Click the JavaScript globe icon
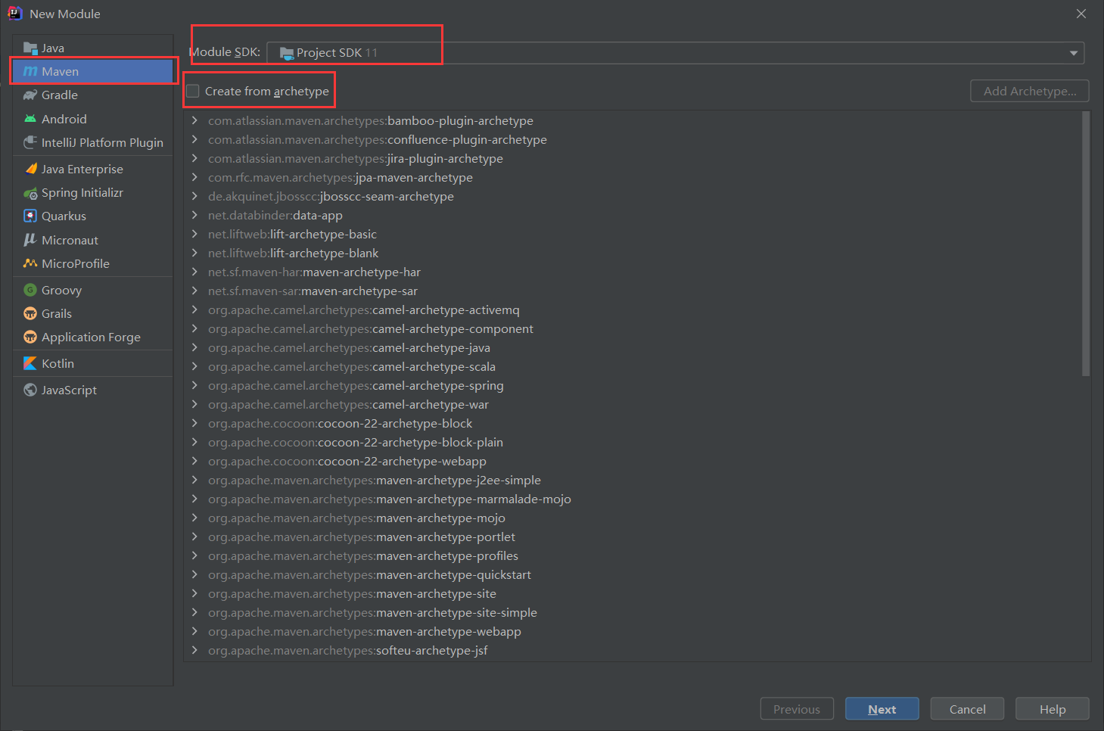The image size is (1104, 731). click(x=30, y=390)
